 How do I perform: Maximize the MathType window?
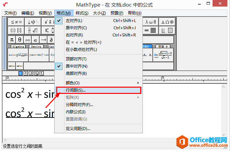point(208,4)
